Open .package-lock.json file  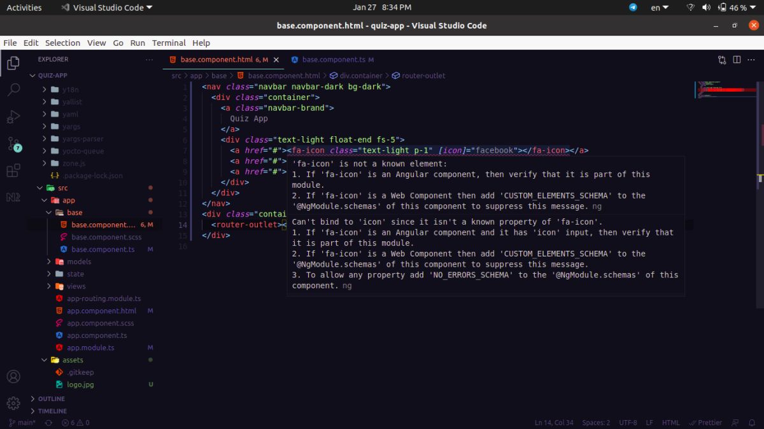(x=93, y=176)
